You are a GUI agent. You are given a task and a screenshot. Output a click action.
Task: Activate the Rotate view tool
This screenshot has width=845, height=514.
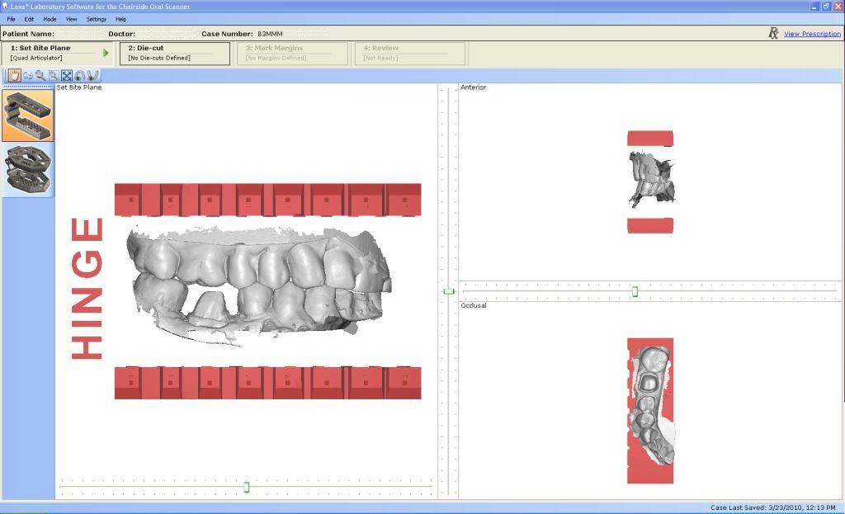(27, 75)
